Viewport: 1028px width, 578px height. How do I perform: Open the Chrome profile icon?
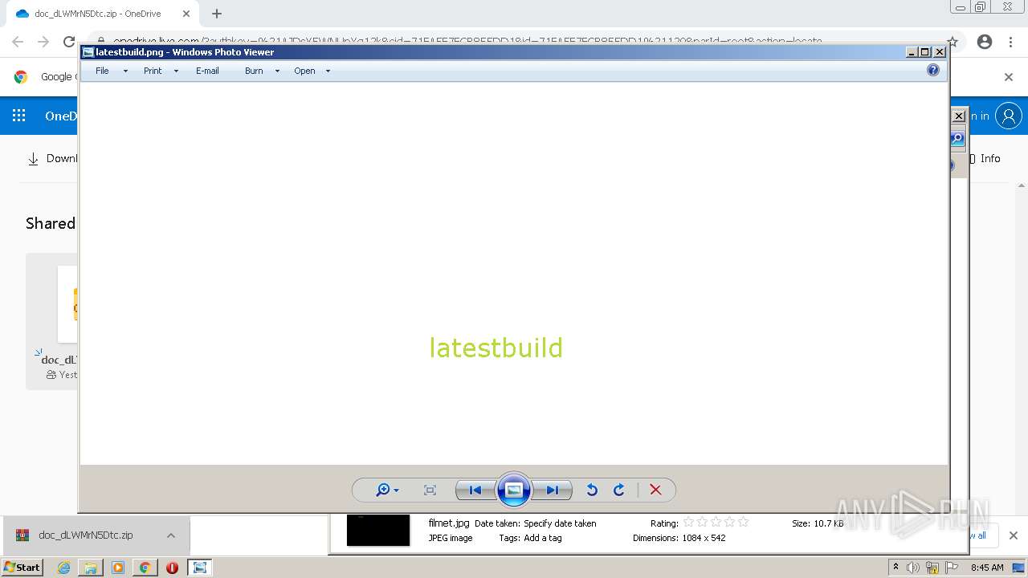[985, 42]
